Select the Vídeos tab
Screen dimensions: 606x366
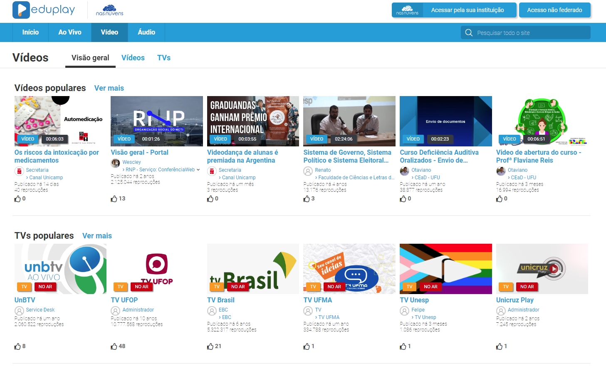click(x=133, y=58)
